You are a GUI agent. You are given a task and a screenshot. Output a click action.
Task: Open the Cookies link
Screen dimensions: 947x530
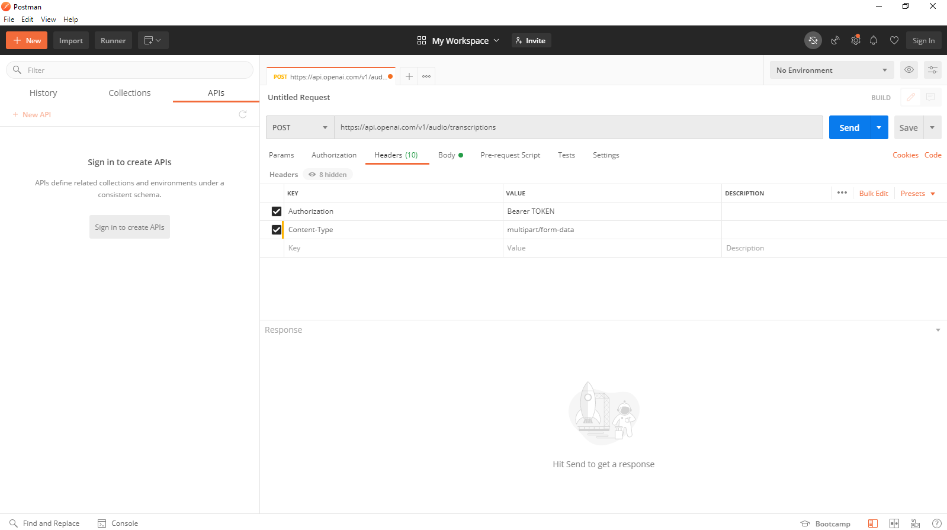pyautogui.click(x=905, y=155)
